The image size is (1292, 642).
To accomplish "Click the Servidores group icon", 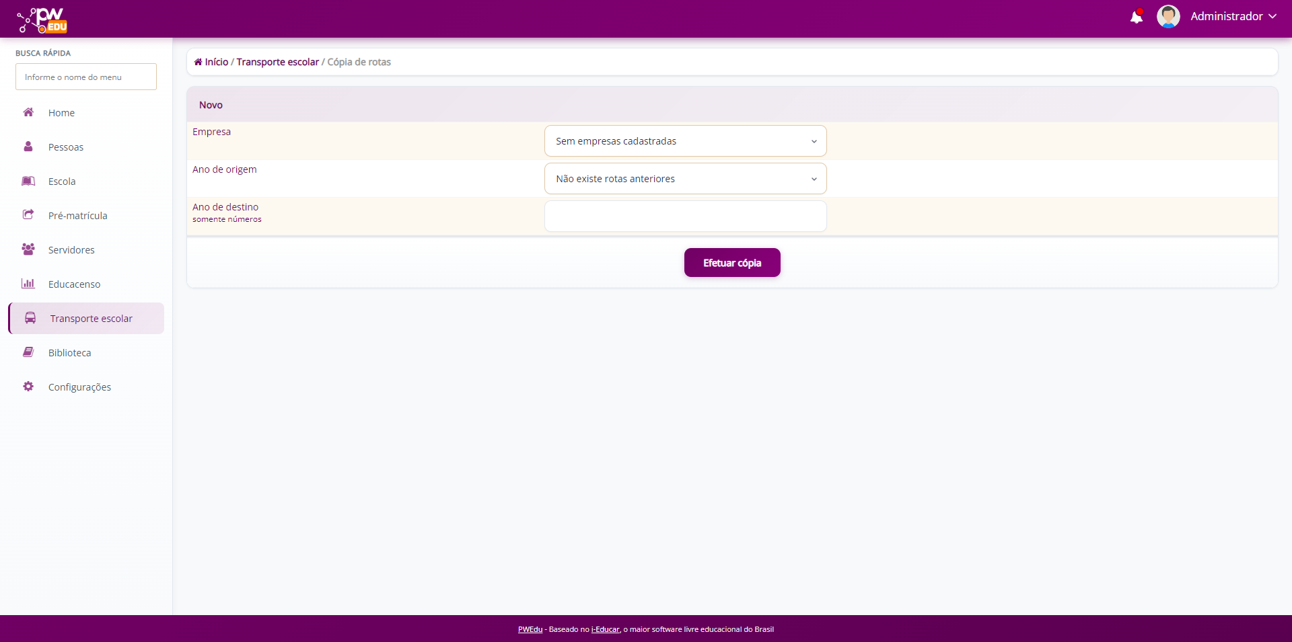I will click(x=28, y=249).
